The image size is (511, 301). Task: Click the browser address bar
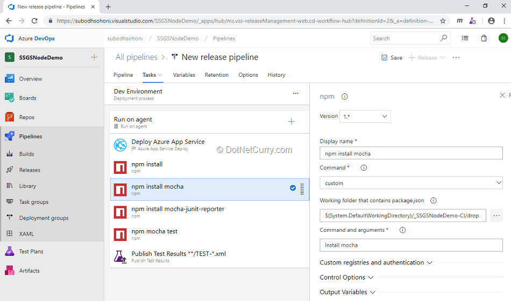coord(244,21)
